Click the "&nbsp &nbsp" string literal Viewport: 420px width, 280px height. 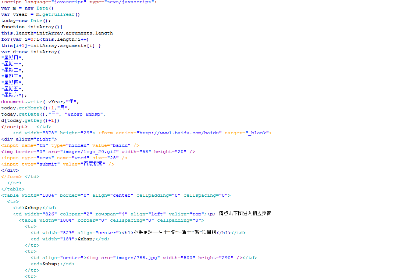point(84,114)
